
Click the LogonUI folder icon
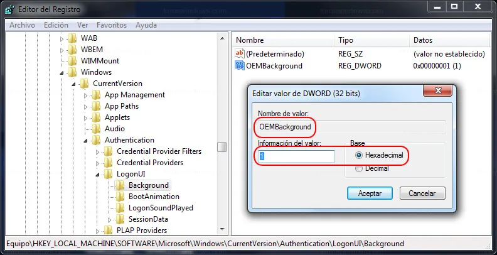point(109,174)
